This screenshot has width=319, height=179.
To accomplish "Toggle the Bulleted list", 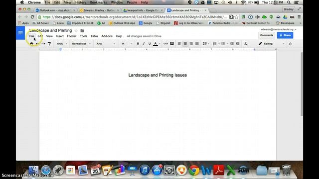I will tap(223, 44).
